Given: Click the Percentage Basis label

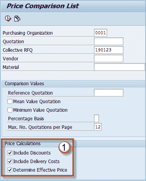Looking at the screenshot, I should tap(26, 119).
